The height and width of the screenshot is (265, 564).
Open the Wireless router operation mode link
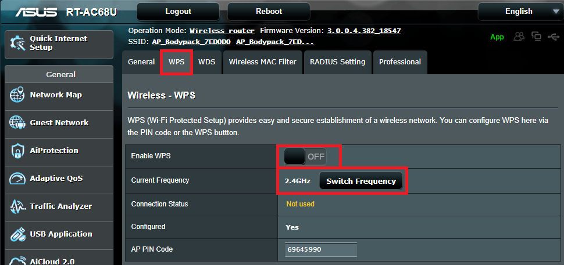tap(222, 31)
